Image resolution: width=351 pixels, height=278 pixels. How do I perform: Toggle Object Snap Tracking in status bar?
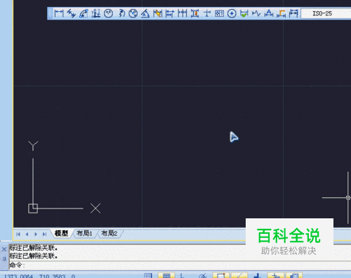click(239, 275)
